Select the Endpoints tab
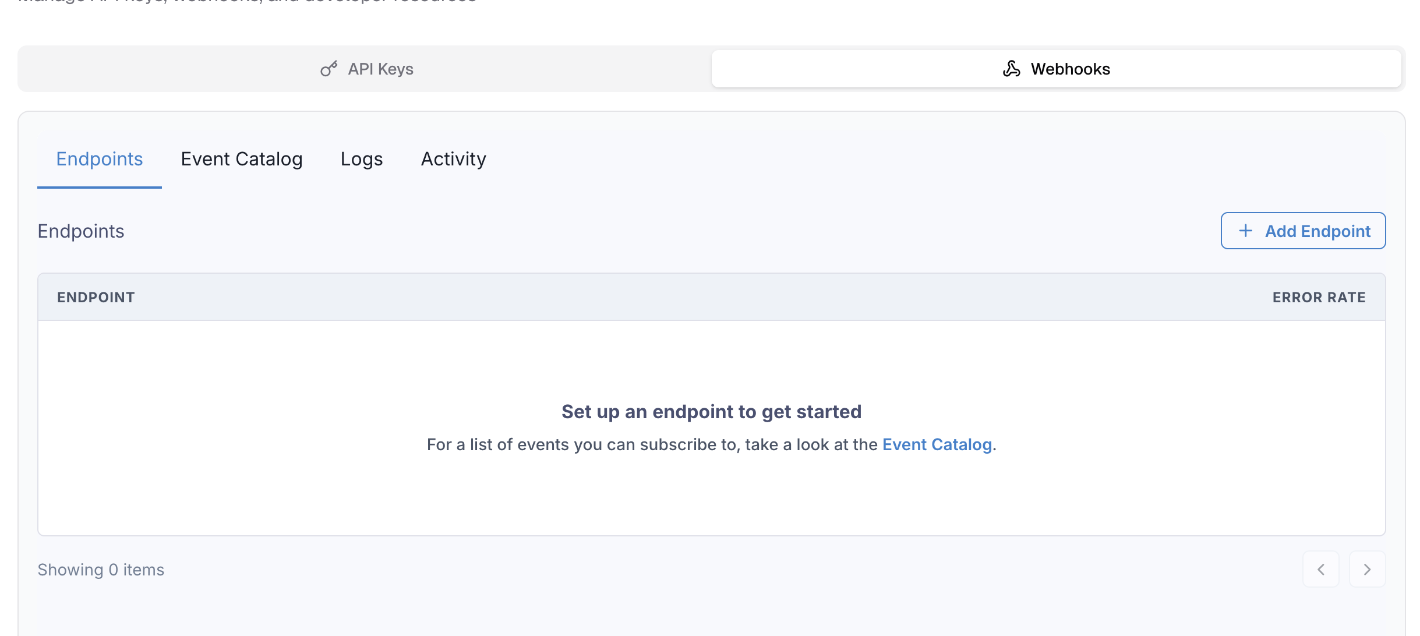1420x636 pixels. pos(99,158)
